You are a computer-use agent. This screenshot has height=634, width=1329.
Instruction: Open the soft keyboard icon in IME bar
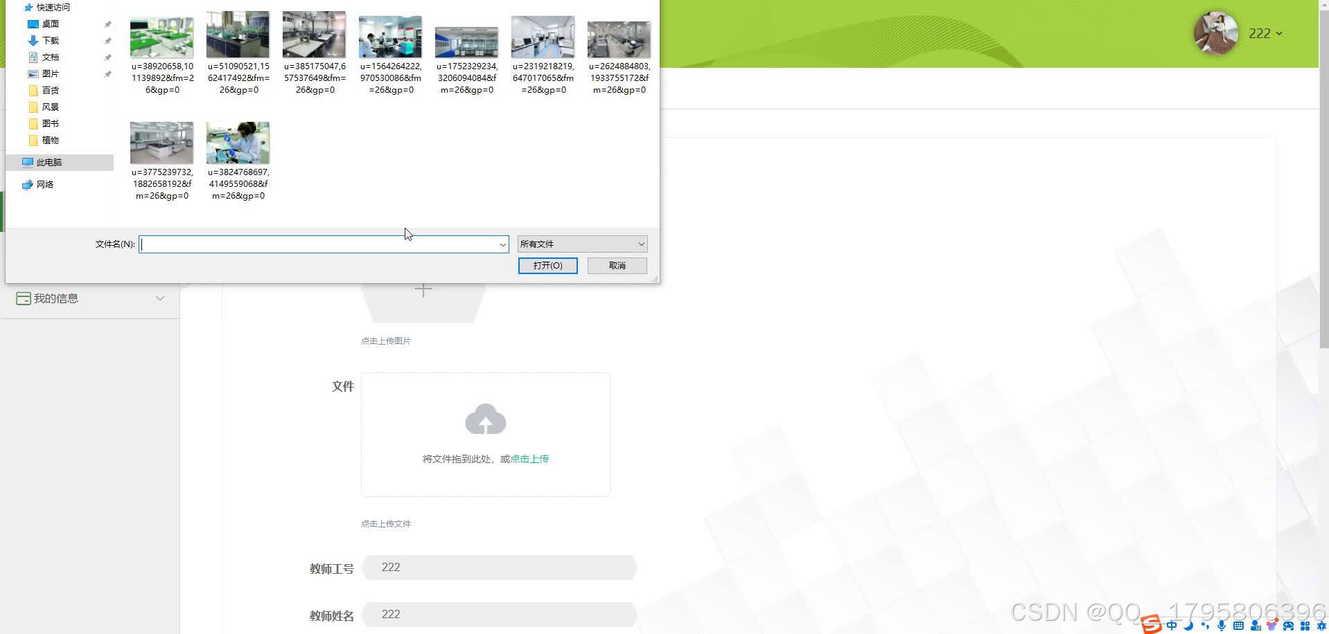point(1238,626)
